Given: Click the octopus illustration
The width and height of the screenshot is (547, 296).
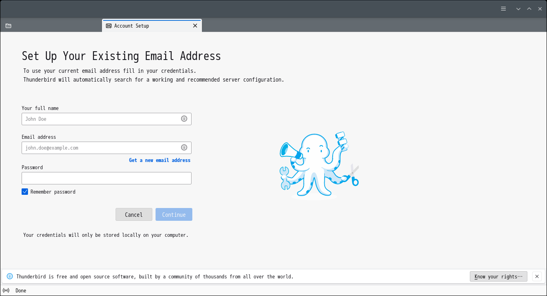Looking at the screenshot, I should tap(319, 166).
